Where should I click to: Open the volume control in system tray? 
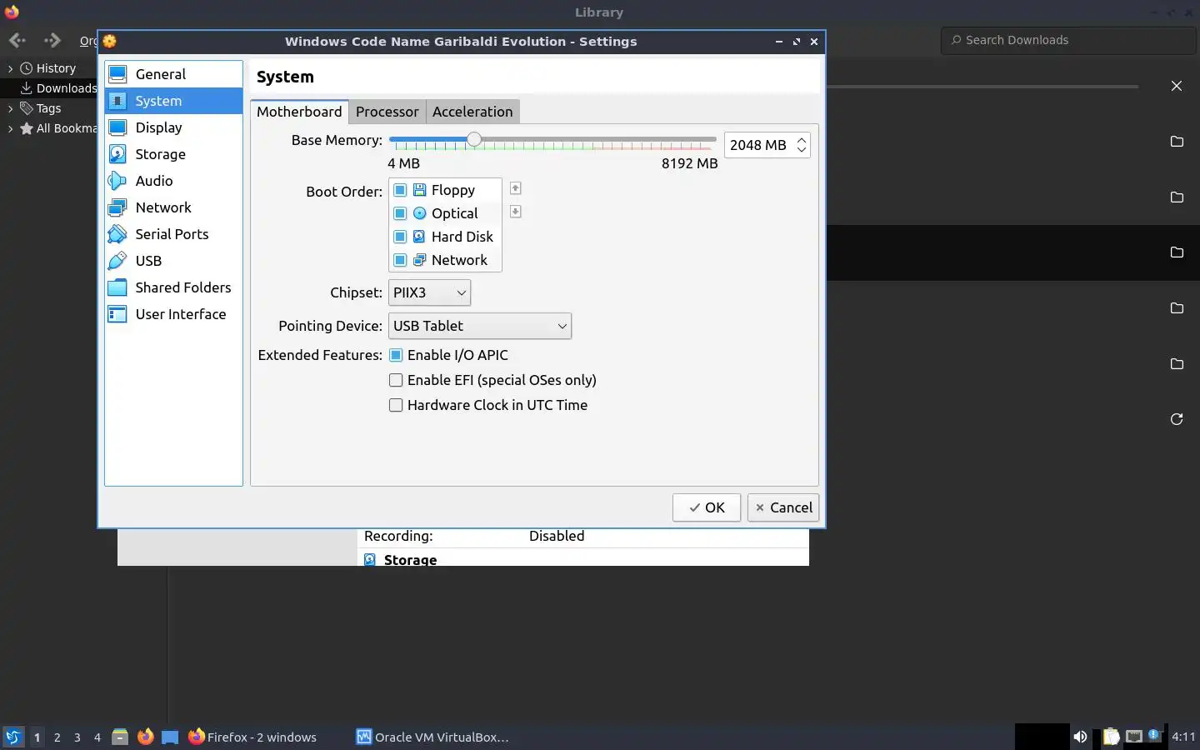(1080, 737)
